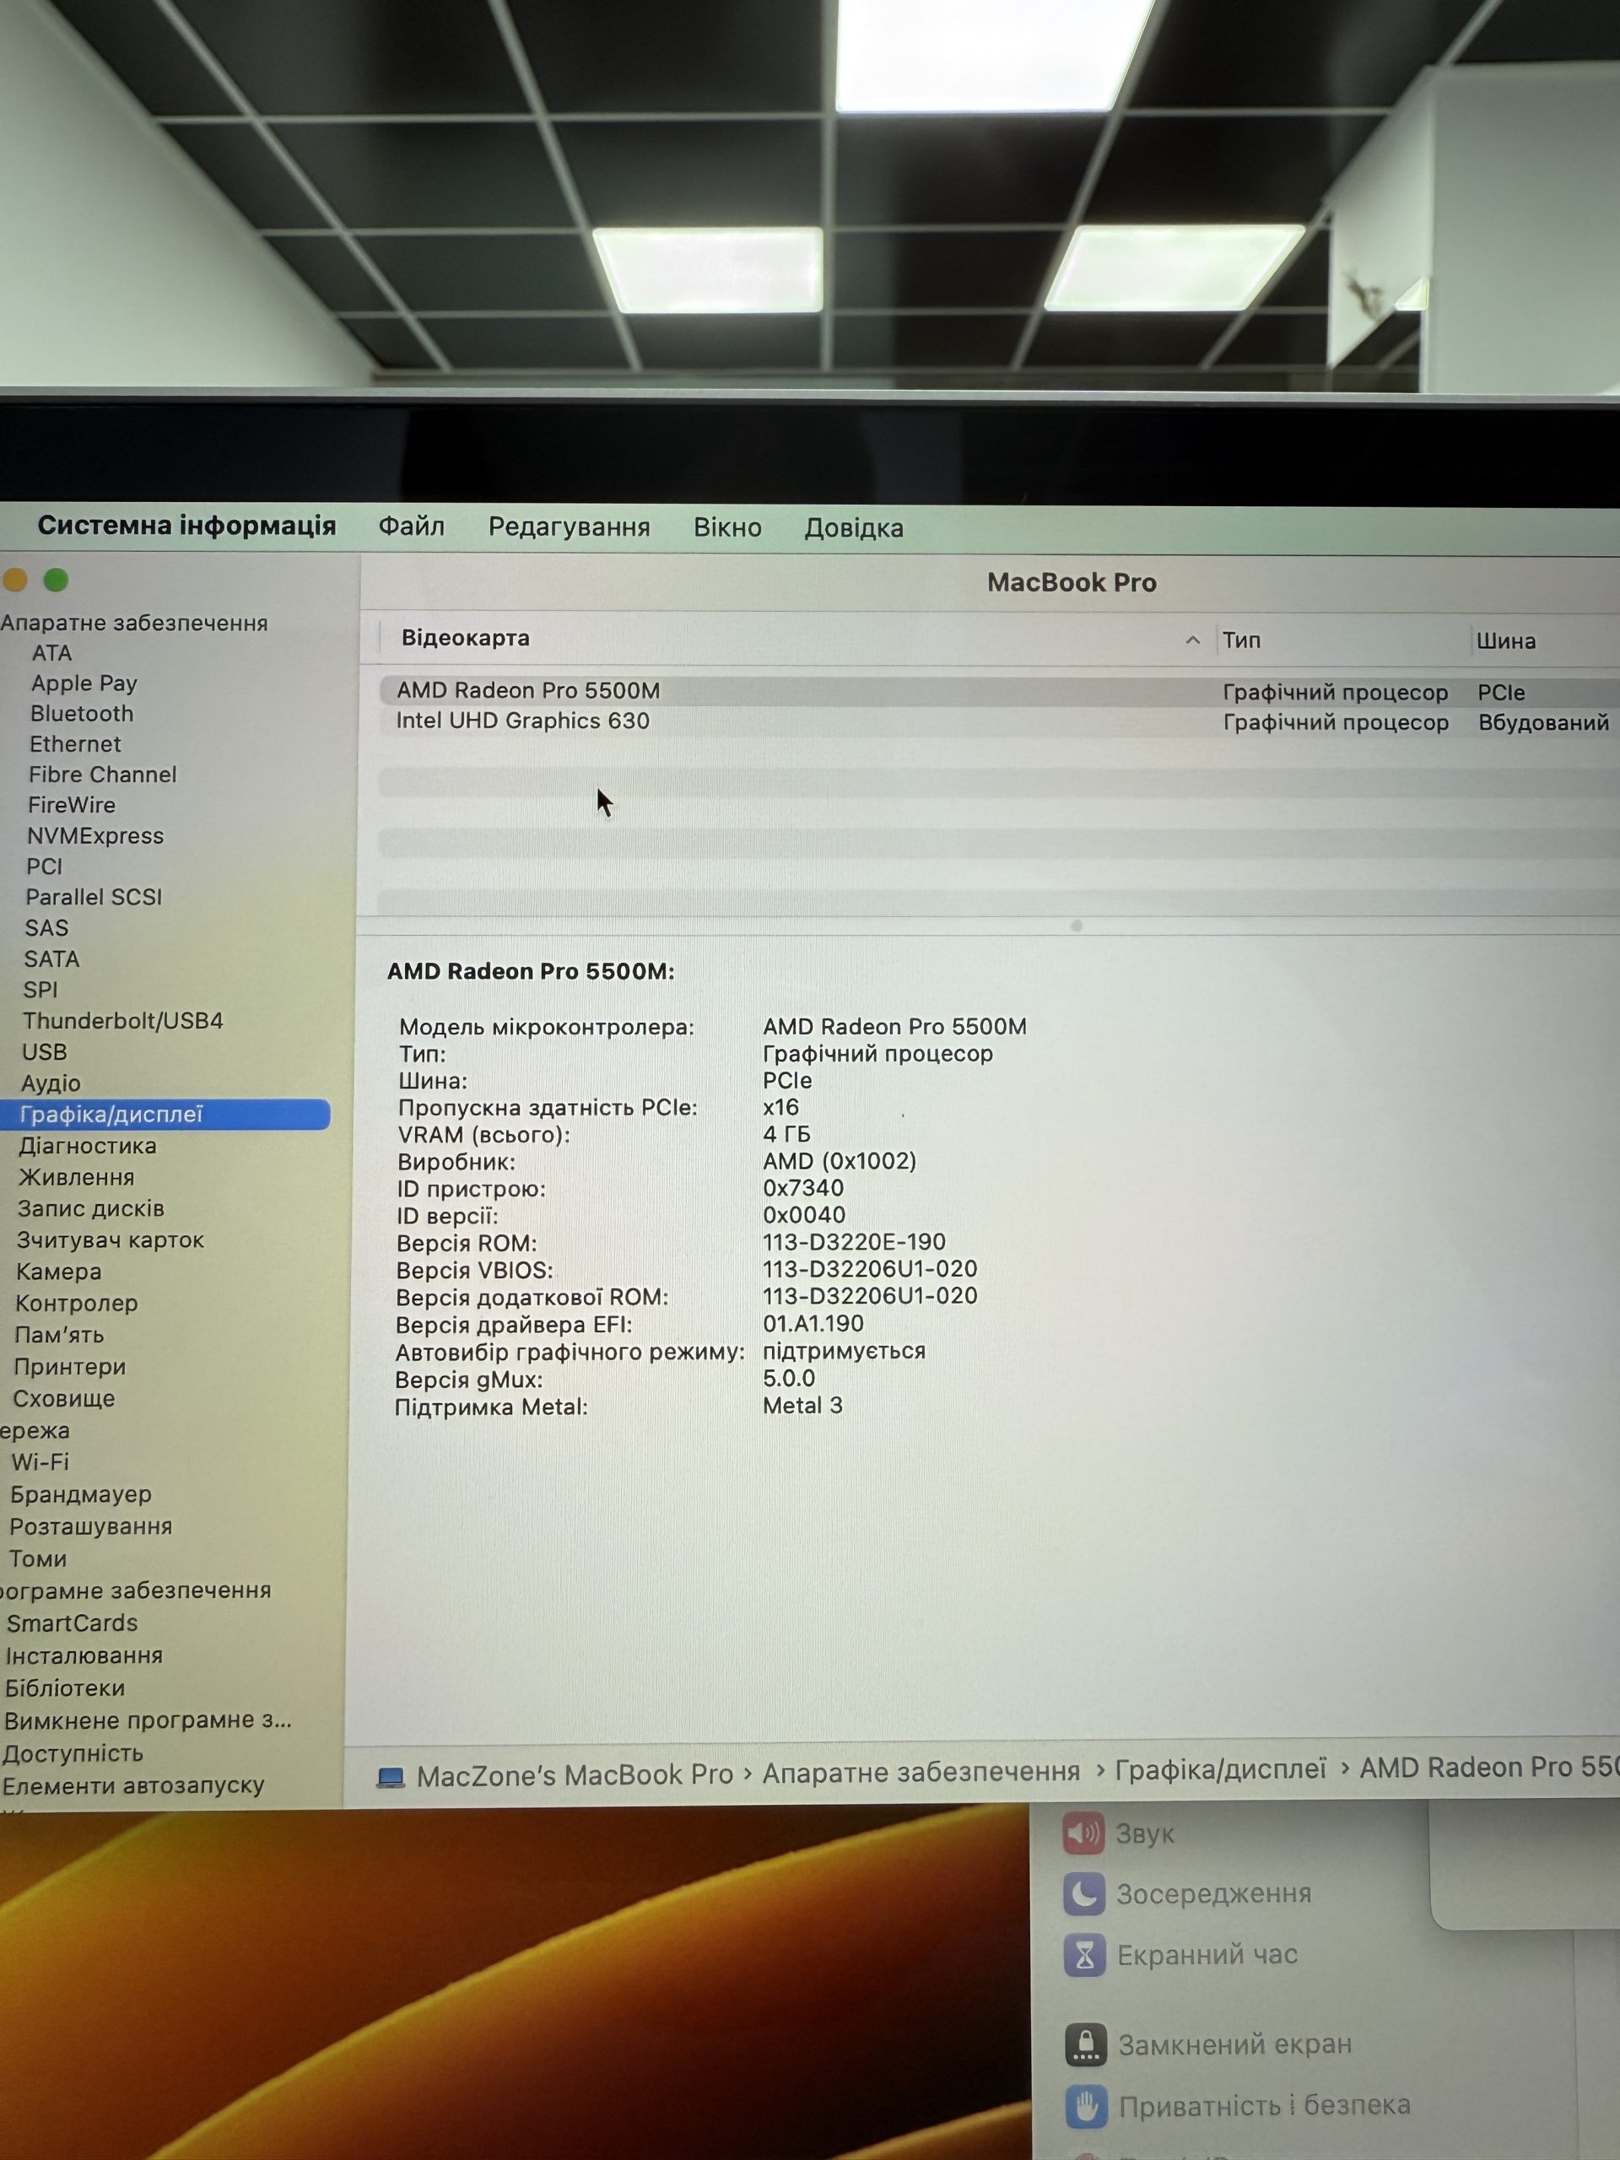Screen dimensions: 1620x2160
Task: Select Розташування in the sidebar
Action: point(91,1526)
